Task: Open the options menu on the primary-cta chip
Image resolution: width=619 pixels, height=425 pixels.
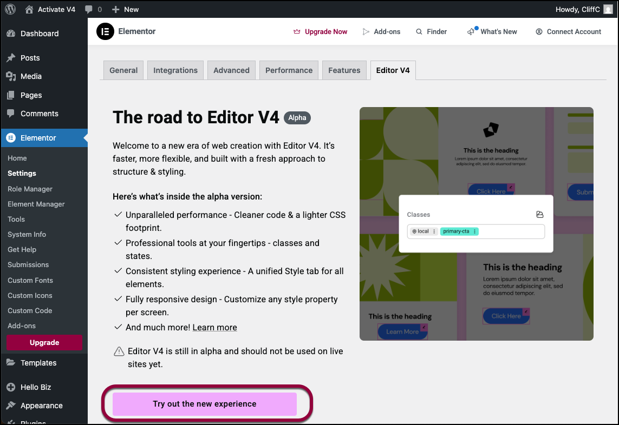Action: [x=474, y=231]
